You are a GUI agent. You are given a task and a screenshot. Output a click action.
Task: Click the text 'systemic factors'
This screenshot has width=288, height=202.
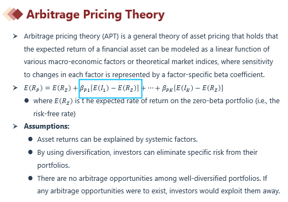[171, 140]
